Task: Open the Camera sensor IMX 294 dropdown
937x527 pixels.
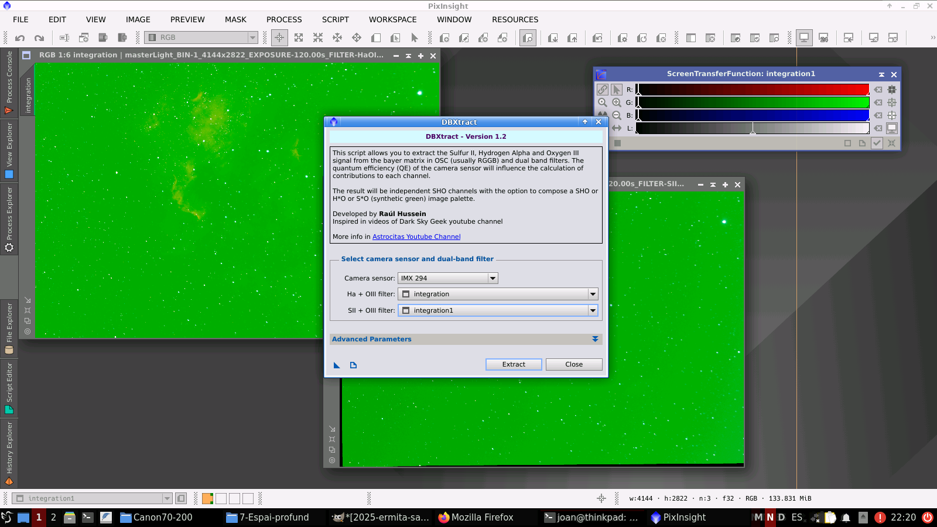Action: pyautogui.click(x=447, y=278)
